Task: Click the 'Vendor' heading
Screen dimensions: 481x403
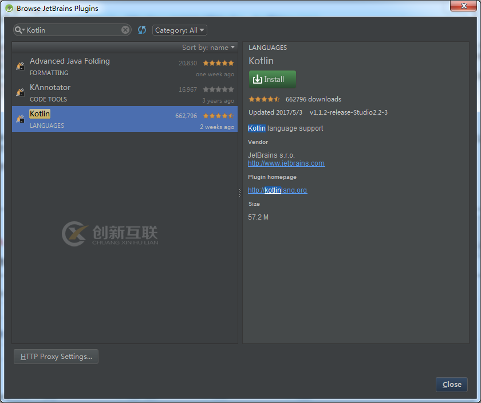Action: [x=258, y=142]
